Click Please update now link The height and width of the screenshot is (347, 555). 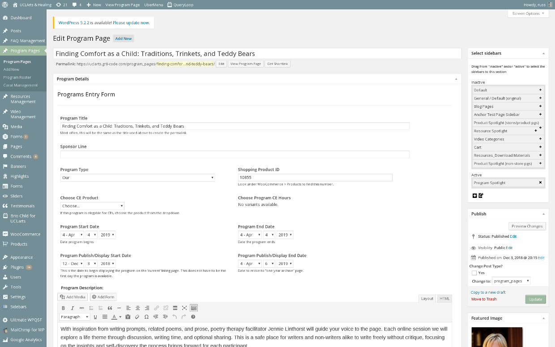(131, 22)
